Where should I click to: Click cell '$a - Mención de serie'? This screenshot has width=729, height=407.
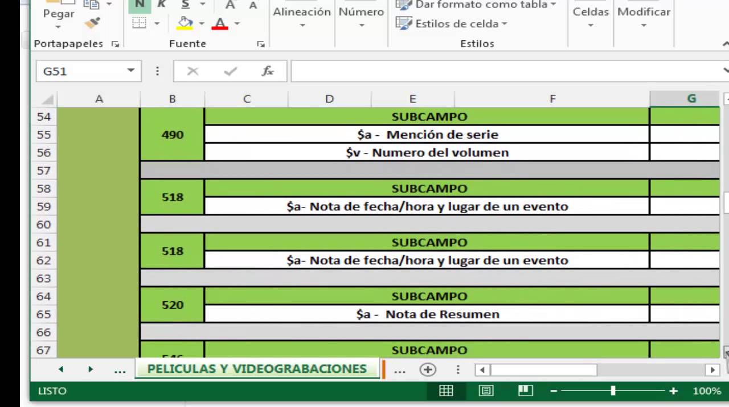coord(427,135)
